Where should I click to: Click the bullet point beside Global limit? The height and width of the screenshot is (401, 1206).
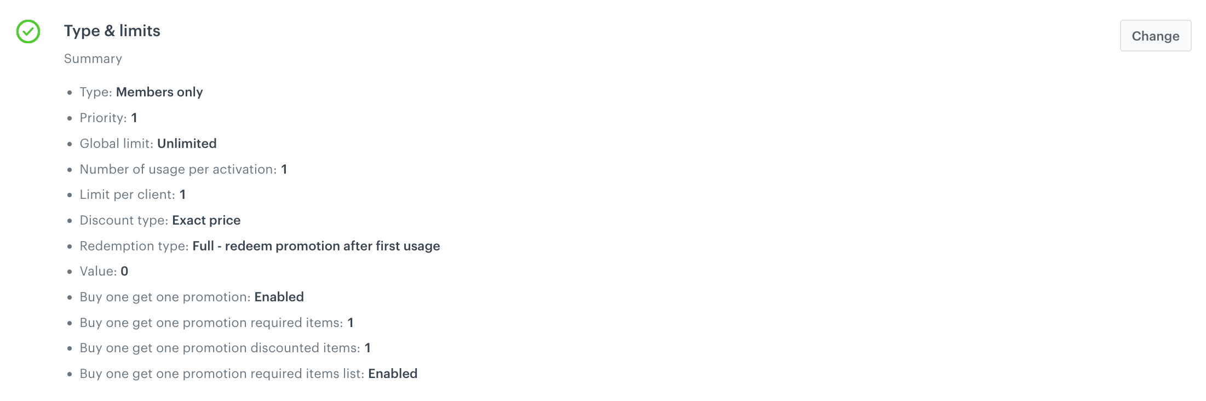click(x=69, y=144)
